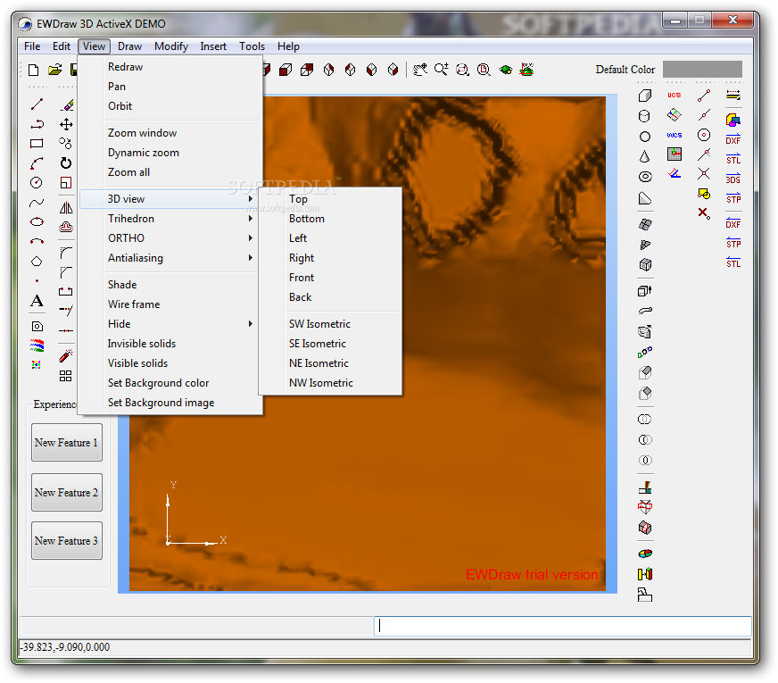Click the DXF import icon
The width and height of the screenshot is (778, 683).
732,139
